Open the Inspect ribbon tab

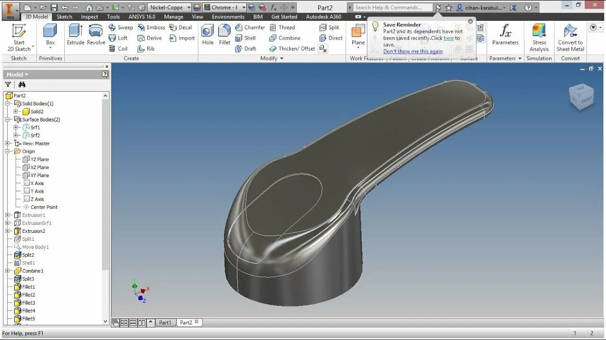(89, 17)
